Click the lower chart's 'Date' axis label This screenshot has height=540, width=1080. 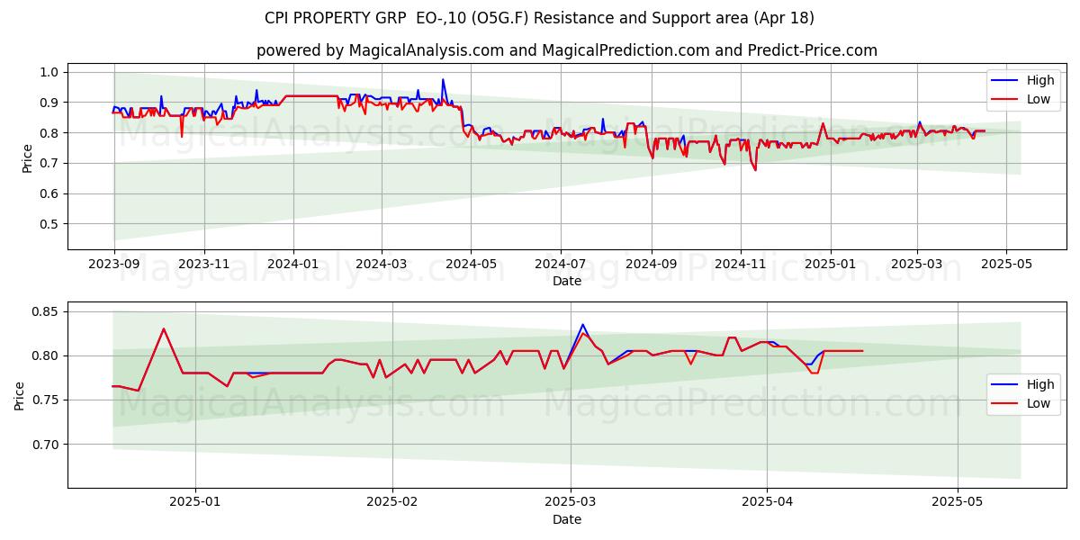point(567,519)
